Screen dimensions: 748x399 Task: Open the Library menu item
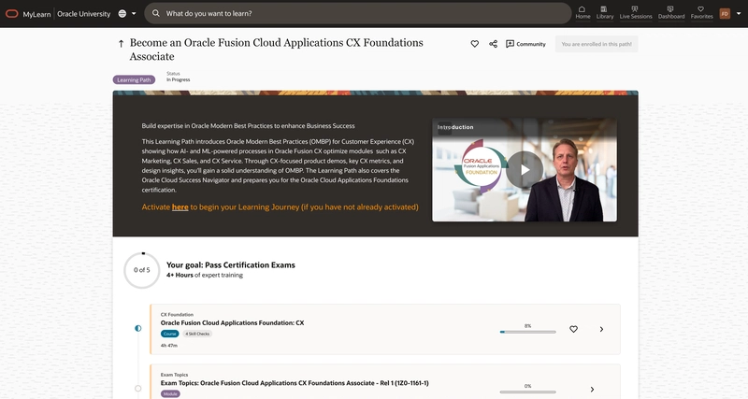[x=604, y=13]
